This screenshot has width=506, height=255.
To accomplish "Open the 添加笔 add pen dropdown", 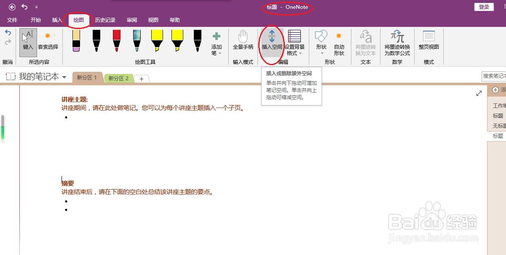I will point(217,44).
